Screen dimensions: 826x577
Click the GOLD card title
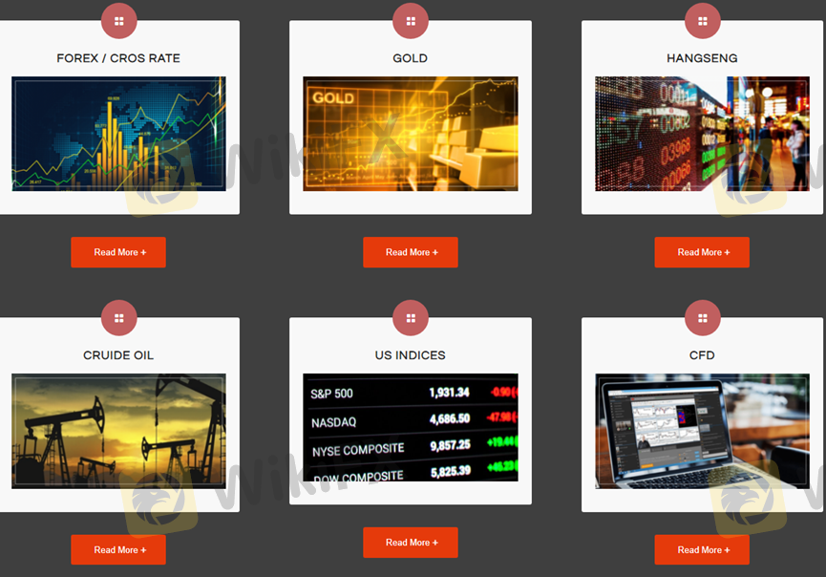pos(411,58)
